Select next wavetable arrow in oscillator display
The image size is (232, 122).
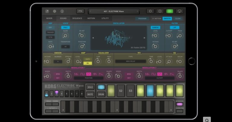pyautogui.click(x=144, y=38)
